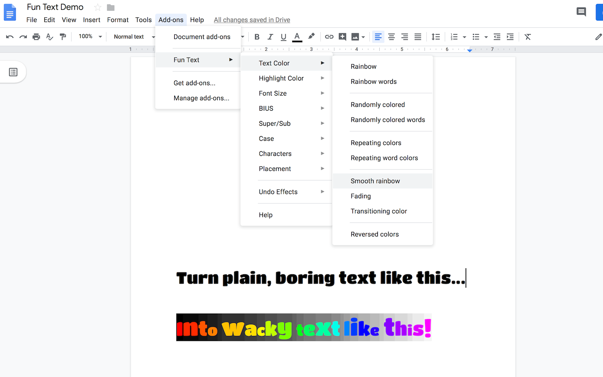
Task: Open the zoom 100% dropdown
Action: click(90, 36)
